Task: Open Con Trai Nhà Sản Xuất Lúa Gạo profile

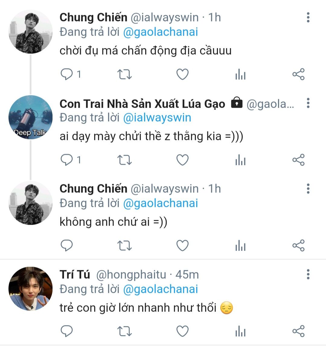Action: pyautogui.click(x=142, y=104)
